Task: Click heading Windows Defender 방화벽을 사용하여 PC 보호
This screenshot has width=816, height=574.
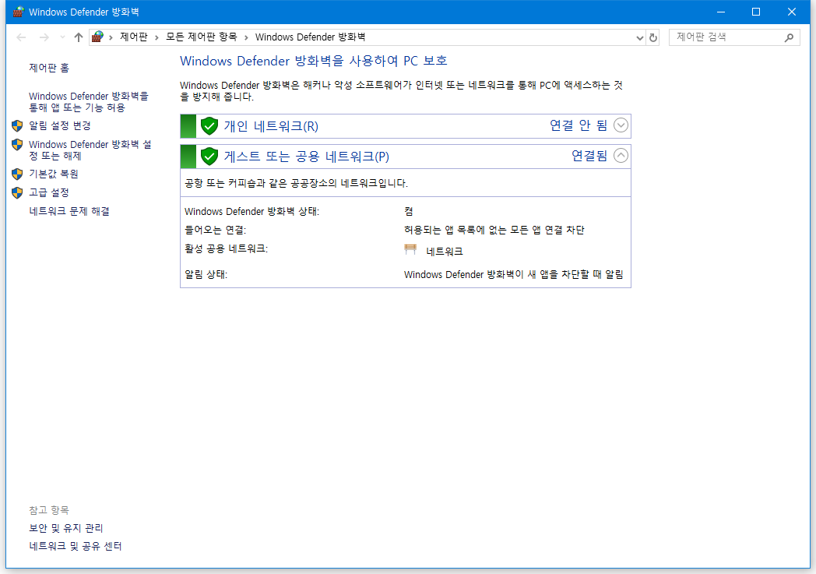Action: pos(314,61)
